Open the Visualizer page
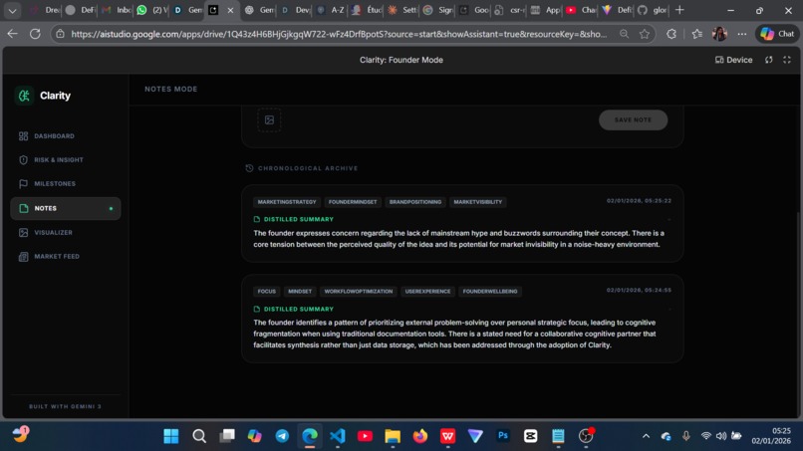 (x=45, y=232)
